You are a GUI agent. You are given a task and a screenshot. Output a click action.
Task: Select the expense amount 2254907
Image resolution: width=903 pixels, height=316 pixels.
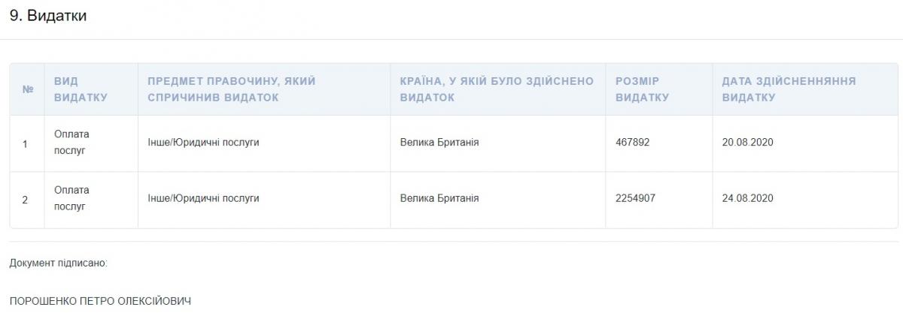point(635,199)
